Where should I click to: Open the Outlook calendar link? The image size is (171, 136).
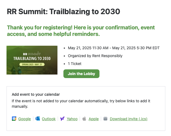(49, 119)
